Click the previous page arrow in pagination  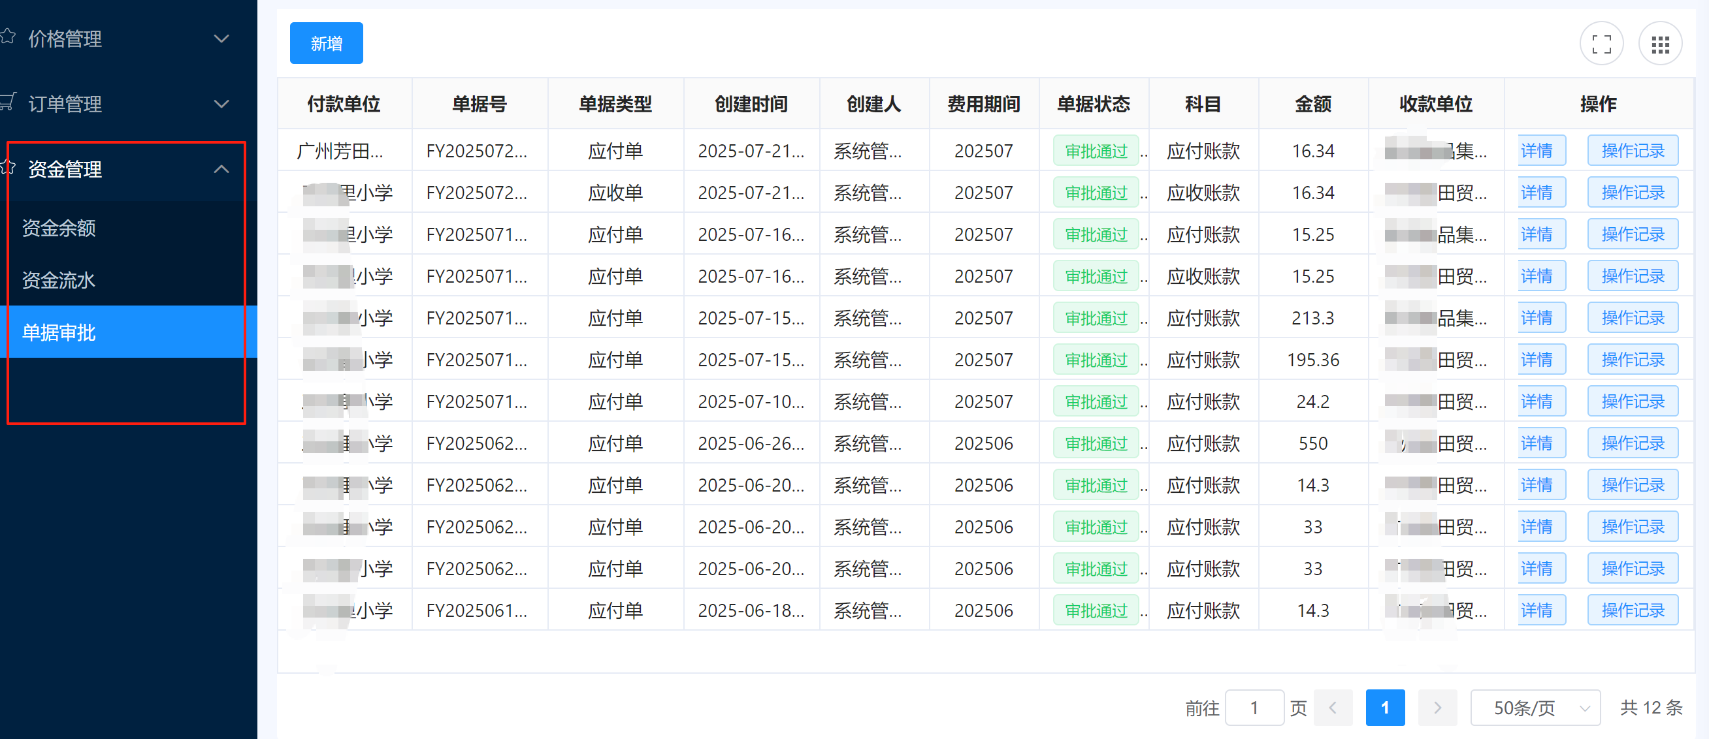pos(1334,707)
